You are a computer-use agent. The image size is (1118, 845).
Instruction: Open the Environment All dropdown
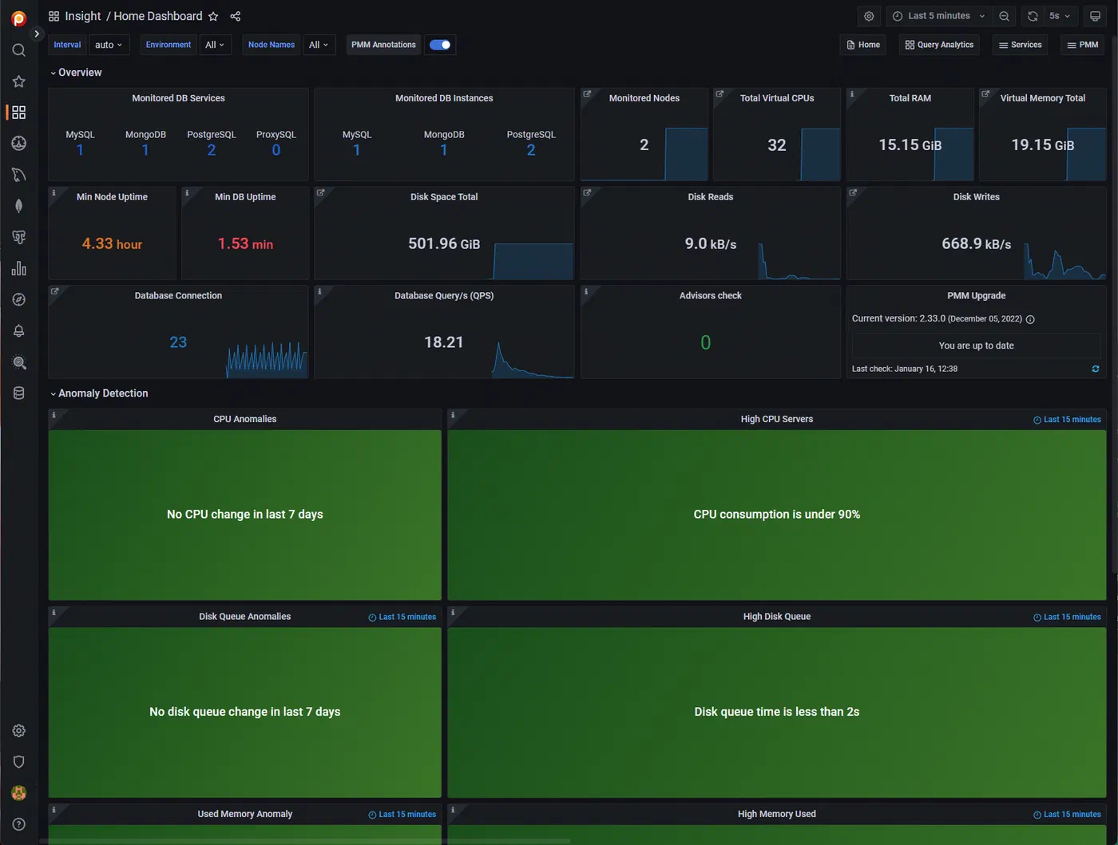tap(214, 45)
